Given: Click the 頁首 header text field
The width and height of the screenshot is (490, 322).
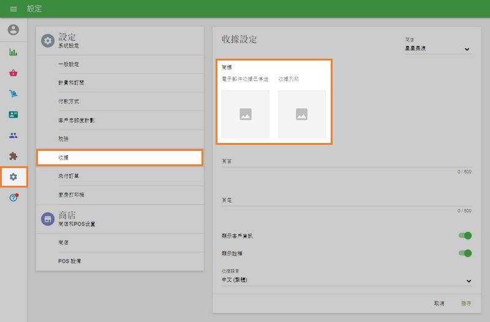Looking at the screenshot, I should pyautogui.click(x=347, y=161).
